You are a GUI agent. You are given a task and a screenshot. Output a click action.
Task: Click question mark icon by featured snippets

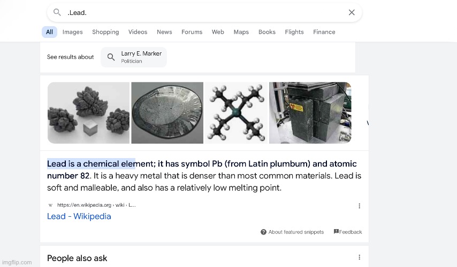click(x=263, y=232)
